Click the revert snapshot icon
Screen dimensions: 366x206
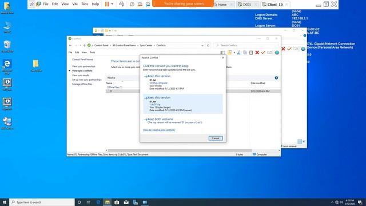(x=140, y=4)
